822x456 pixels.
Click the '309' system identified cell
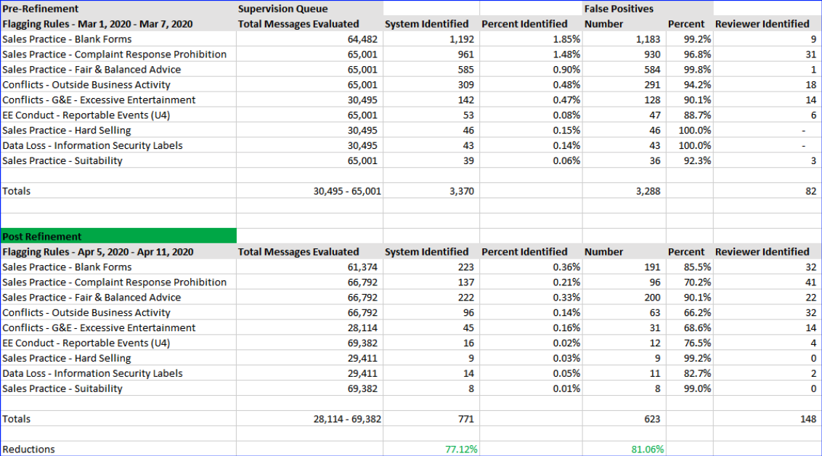point(431,85)
